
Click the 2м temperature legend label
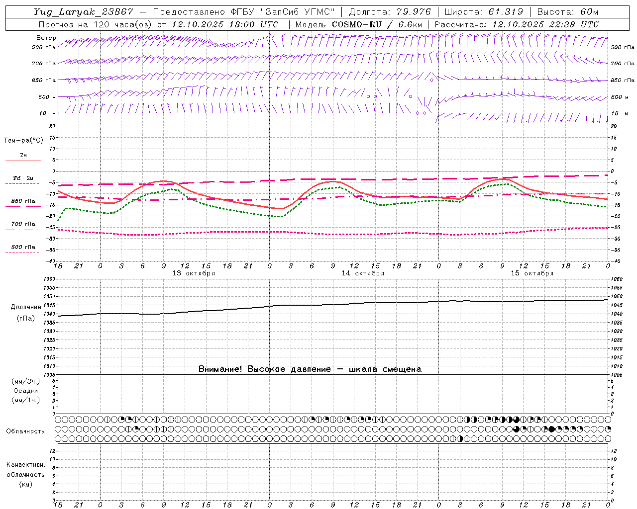tap(23, 155)
